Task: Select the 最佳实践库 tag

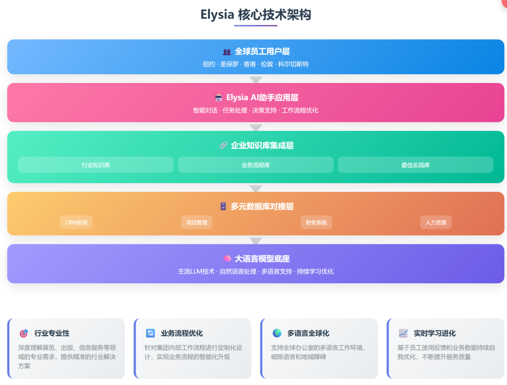Action: point(415,165)
